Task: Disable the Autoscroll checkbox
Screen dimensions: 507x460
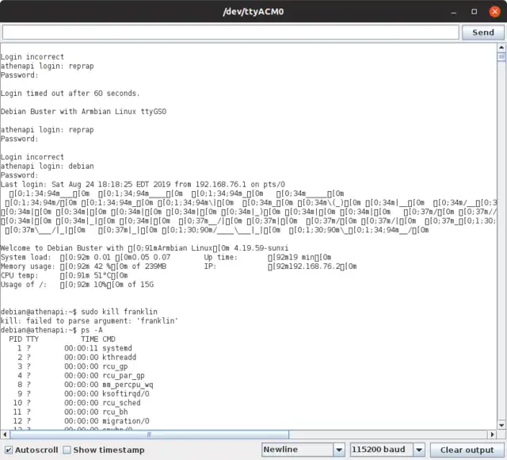Action: tap(9, 450)
